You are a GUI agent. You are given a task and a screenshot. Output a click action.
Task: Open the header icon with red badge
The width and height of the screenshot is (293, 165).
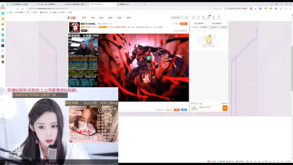click(208, 17)
